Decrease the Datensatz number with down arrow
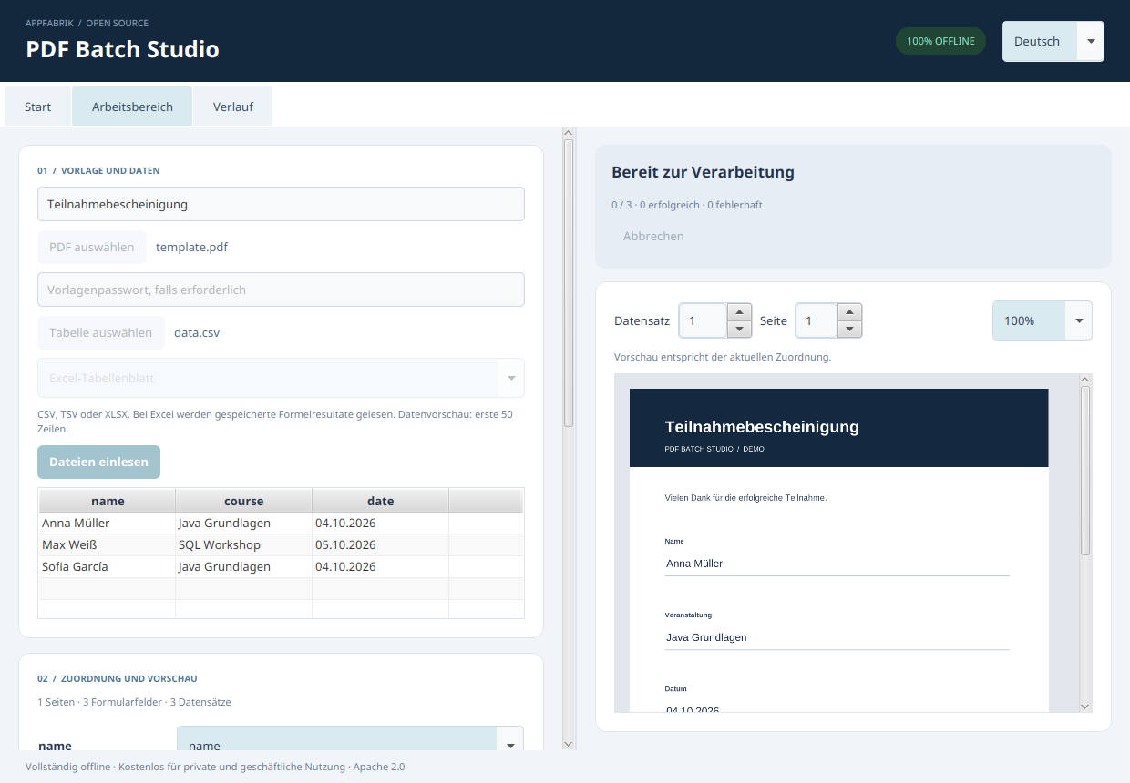The height and width of the screenshot is (783, 1130). tap(739, 329)
